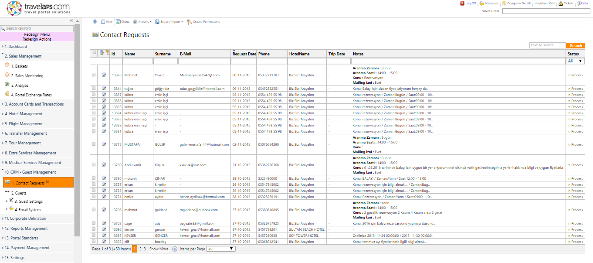Click the orange Search button
Viewport: 593px width, 263px height.
click(576, 45)
